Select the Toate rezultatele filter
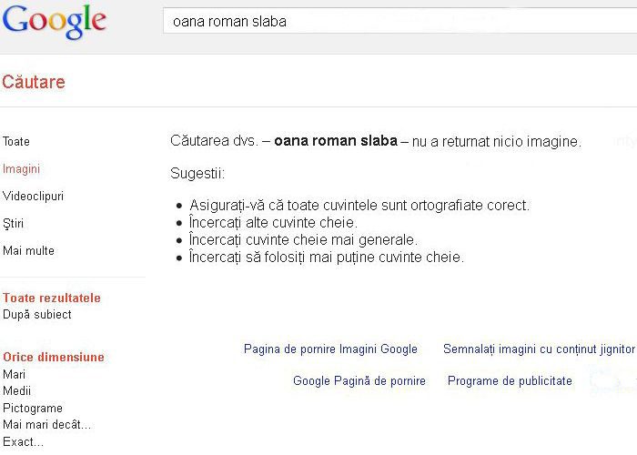Viewport: 637px width, 455px height. point(52,298)
